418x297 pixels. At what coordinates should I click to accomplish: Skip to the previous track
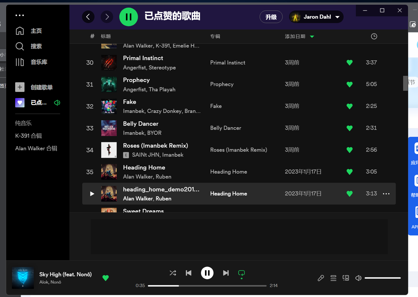tap(189, 273)
